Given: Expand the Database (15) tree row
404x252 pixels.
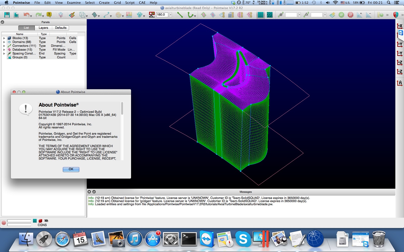Looking at the screenshot, I should click(4, 50).
